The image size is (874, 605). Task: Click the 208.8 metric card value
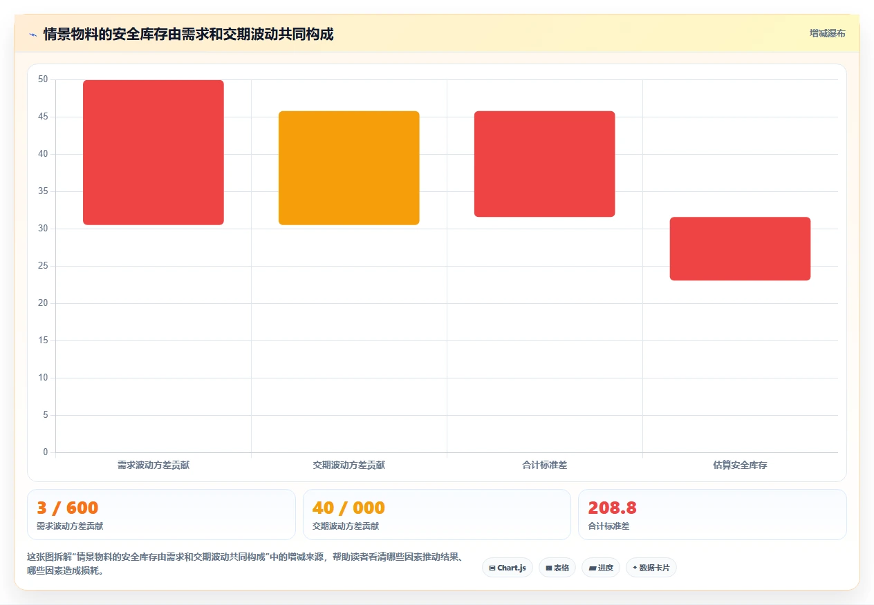click(x=612, y=508)
